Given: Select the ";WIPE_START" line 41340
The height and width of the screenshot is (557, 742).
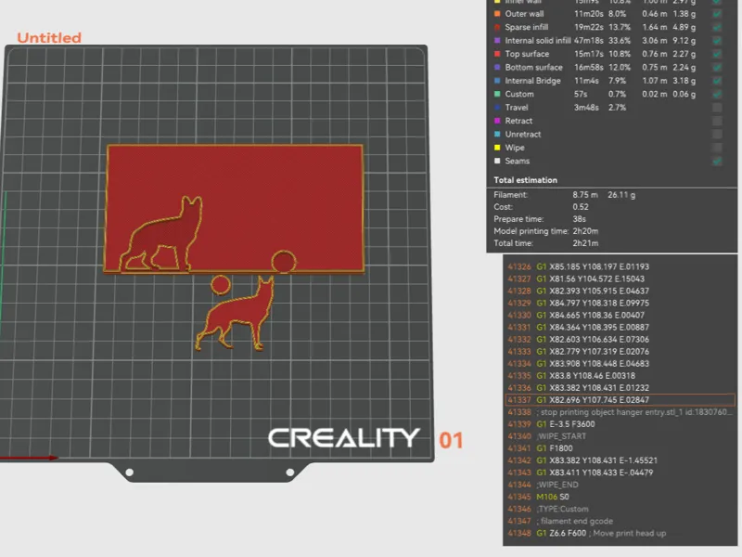Looking at the screenshot, I should [620, 436].
